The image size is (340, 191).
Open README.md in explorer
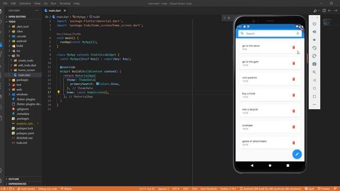pyautogui.click(x=24, y=138)
